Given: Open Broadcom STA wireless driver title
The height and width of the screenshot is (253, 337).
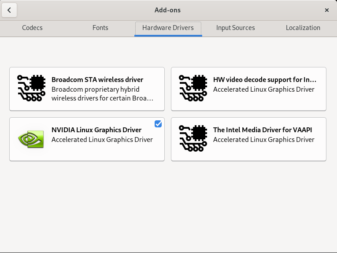Looking at the screenshot, I should pyautogui.click(x=97, y=80).
